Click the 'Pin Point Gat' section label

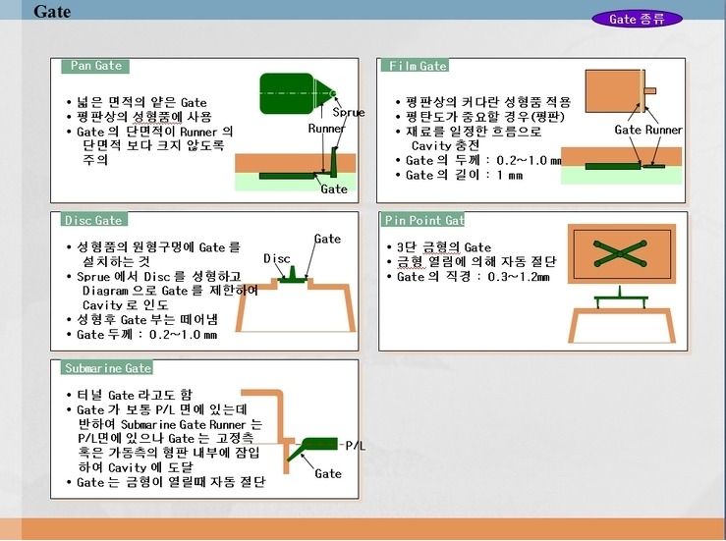(422, 220)
